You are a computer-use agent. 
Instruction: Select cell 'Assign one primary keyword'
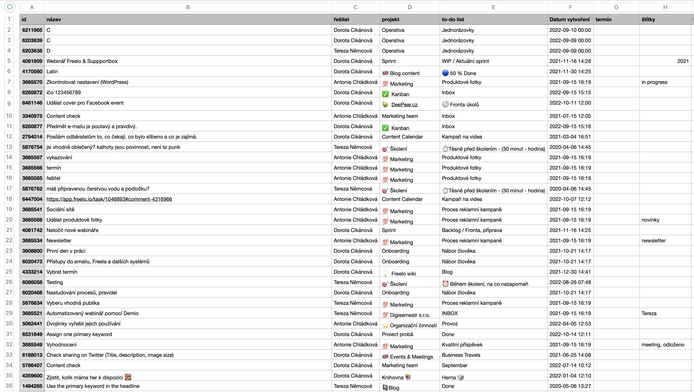pyautogui.click(x=188, y=334)
